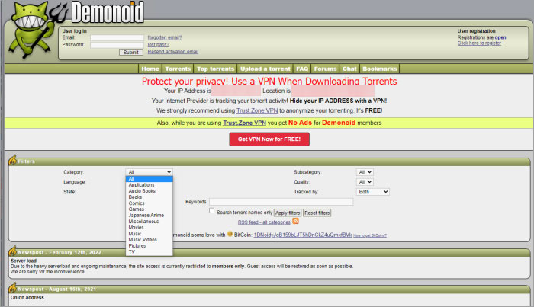Open the Quality dropdown
Image resolution: width=534 pixels, height=307 pixels.
tap(365, 182)
